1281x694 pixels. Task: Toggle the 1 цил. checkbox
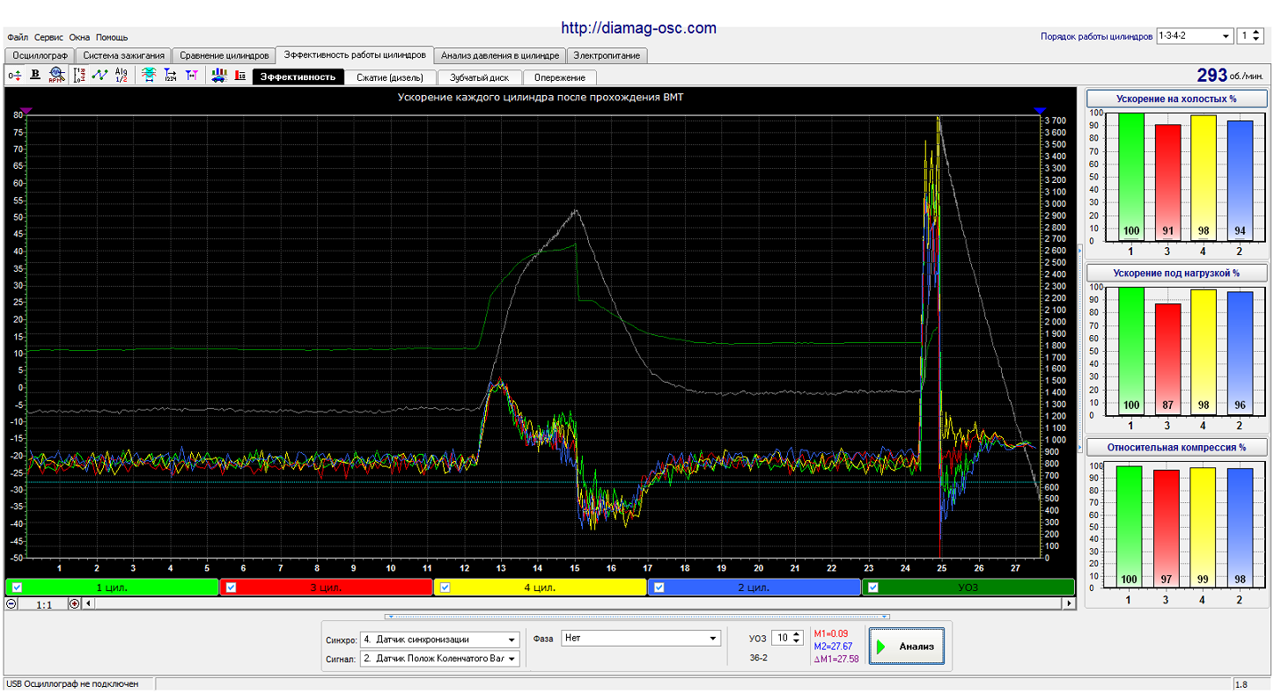pos(17,588)
